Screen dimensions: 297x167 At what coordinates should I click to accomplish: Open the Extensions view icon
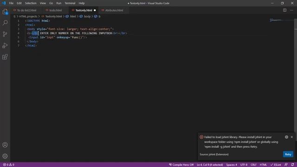(5, 57)
